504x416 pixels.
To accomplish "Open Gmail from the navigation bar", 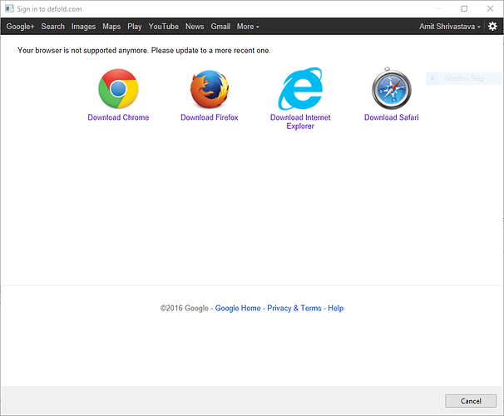I will click(220, 27).
